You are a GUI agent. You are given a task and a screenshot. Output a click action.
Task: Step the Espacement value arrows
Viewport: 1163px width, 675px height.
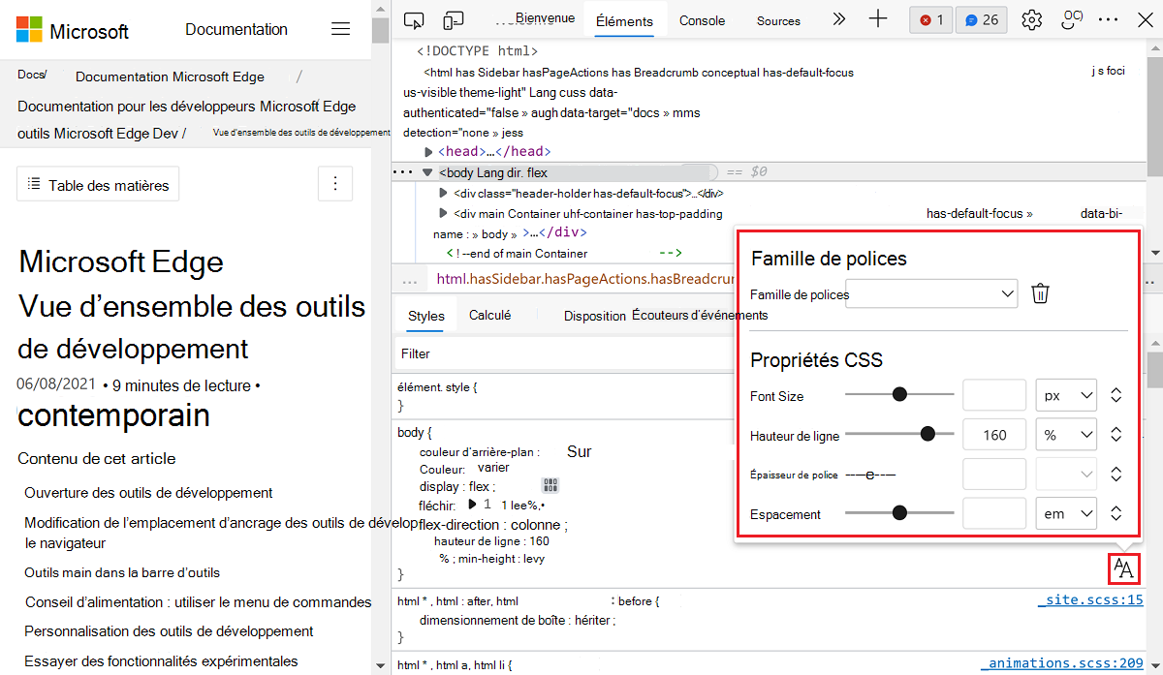coord(1116,514)
